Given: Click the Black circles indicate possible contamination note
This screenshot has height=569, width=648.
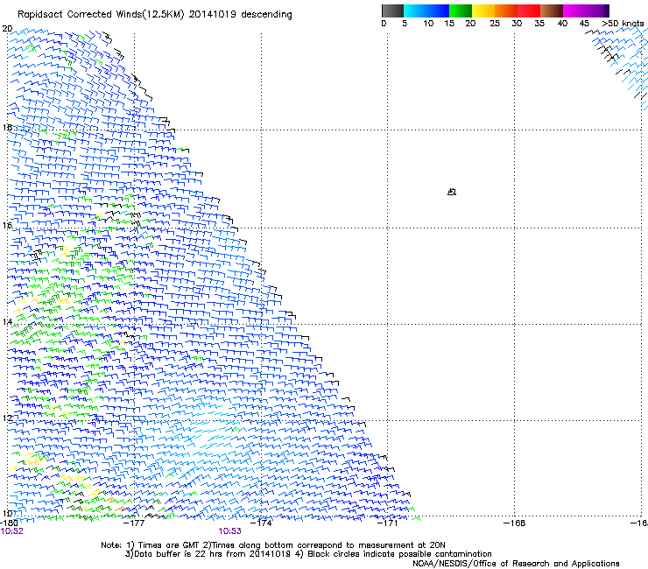Looking at the screenshot, I should point(394,554).
